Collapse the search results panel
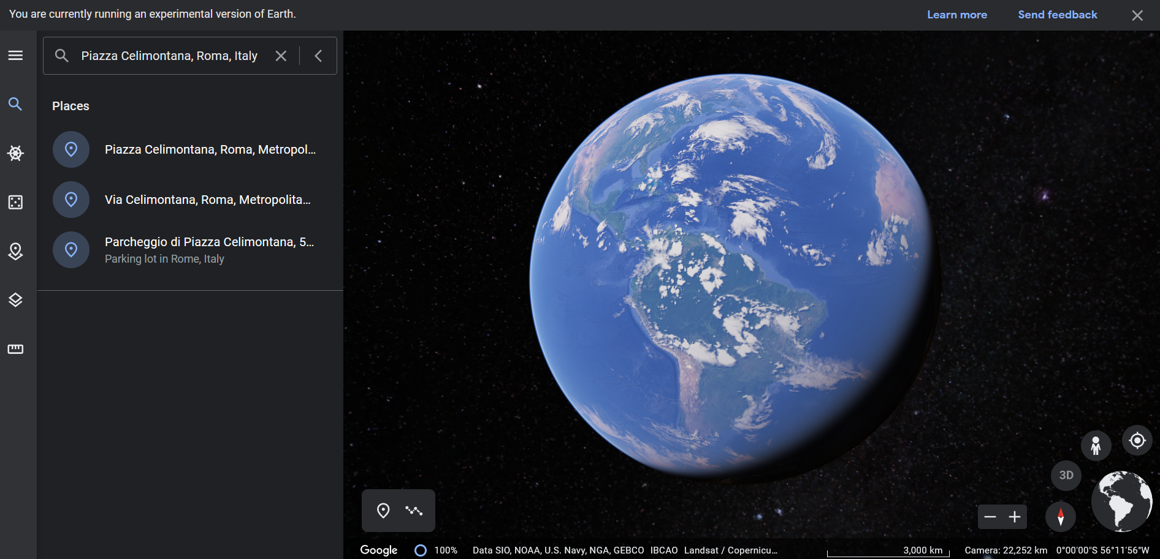 coord(318,56)
